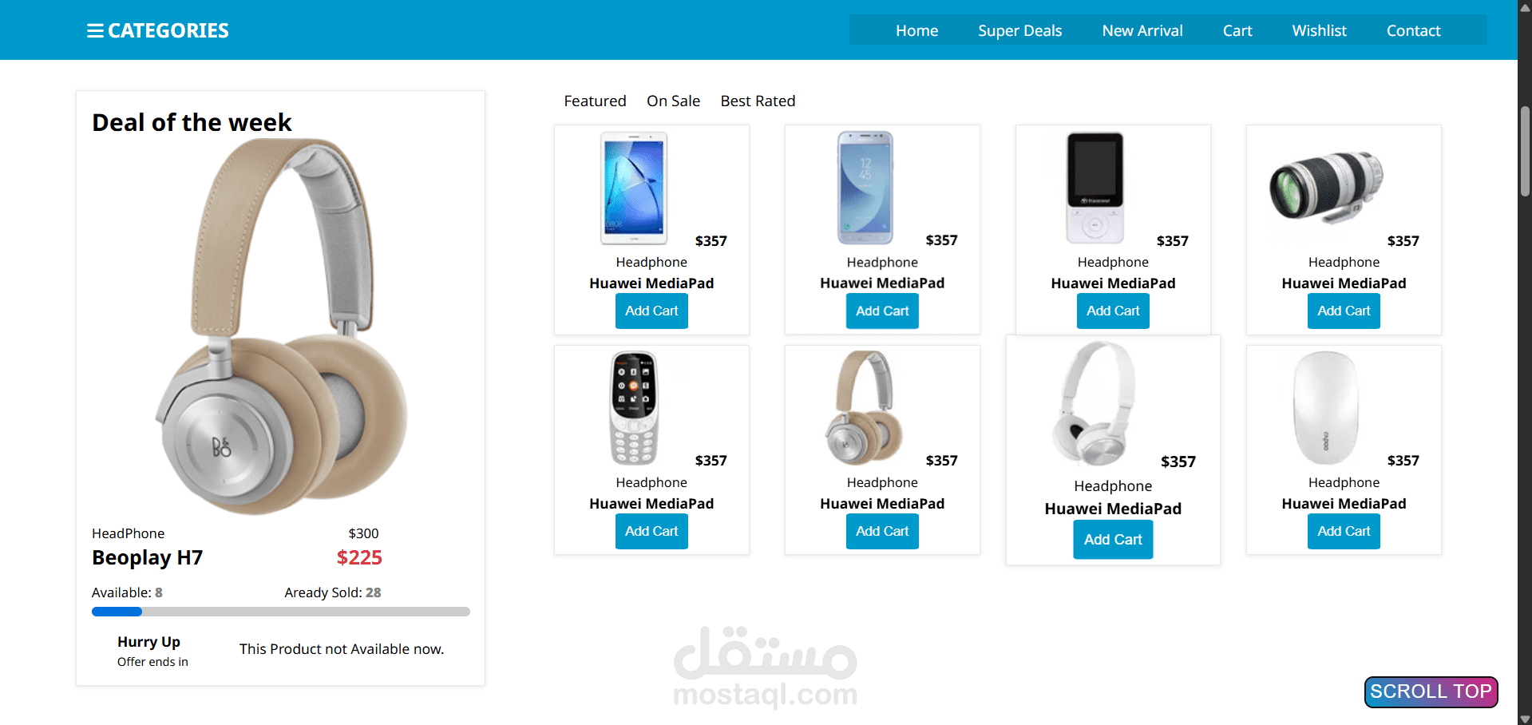Switch to the On Sale tab
Screen dimensions: 1532x725
click(673, 101)
